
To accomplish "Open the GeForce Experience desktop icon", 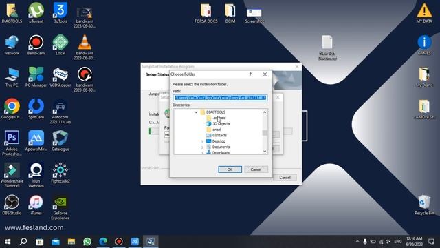I will tap(60, 207).
